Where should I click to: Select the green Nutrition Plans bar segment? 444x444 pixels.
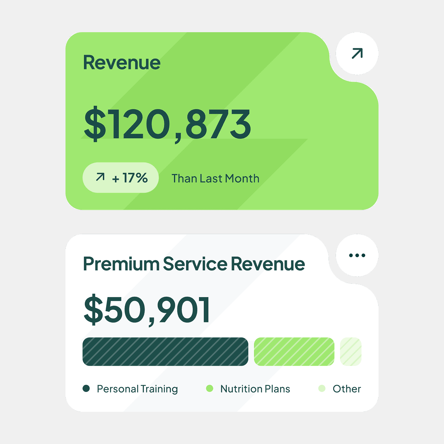click(x=294, y=351)
